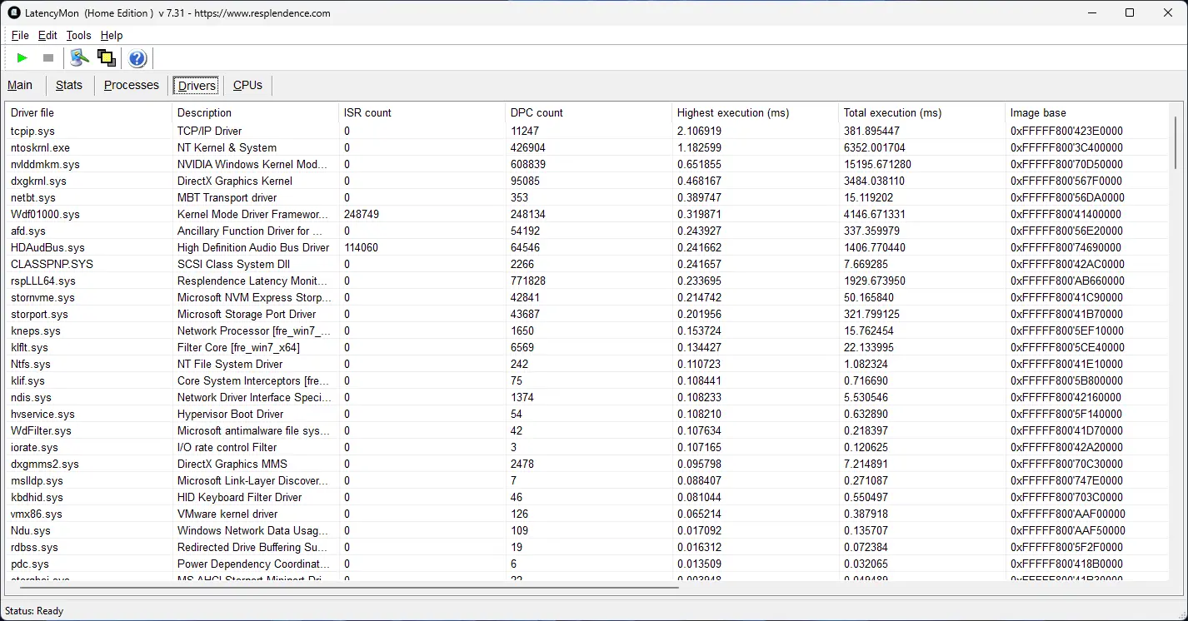Click the highest execution value 2.106919
The height and width of the screenshot is (621, 1188).
(x=699, y=131)
